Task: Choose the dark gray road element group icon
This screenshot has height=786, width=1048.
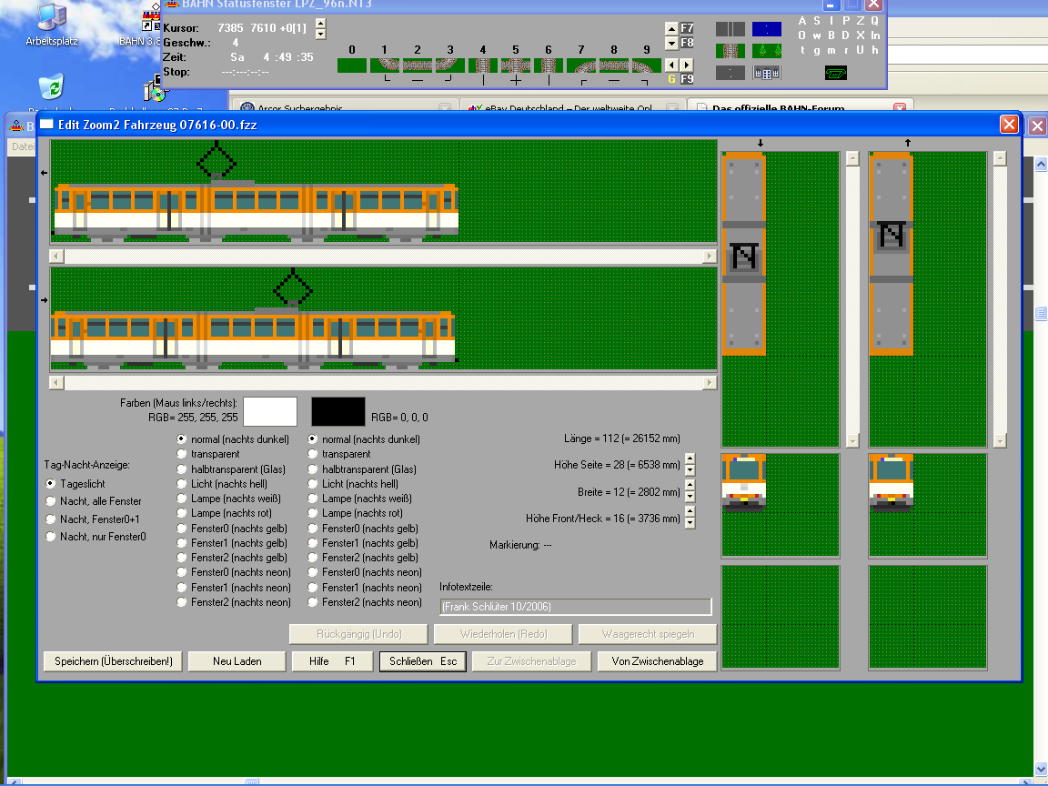Action: tap(730, 29)
